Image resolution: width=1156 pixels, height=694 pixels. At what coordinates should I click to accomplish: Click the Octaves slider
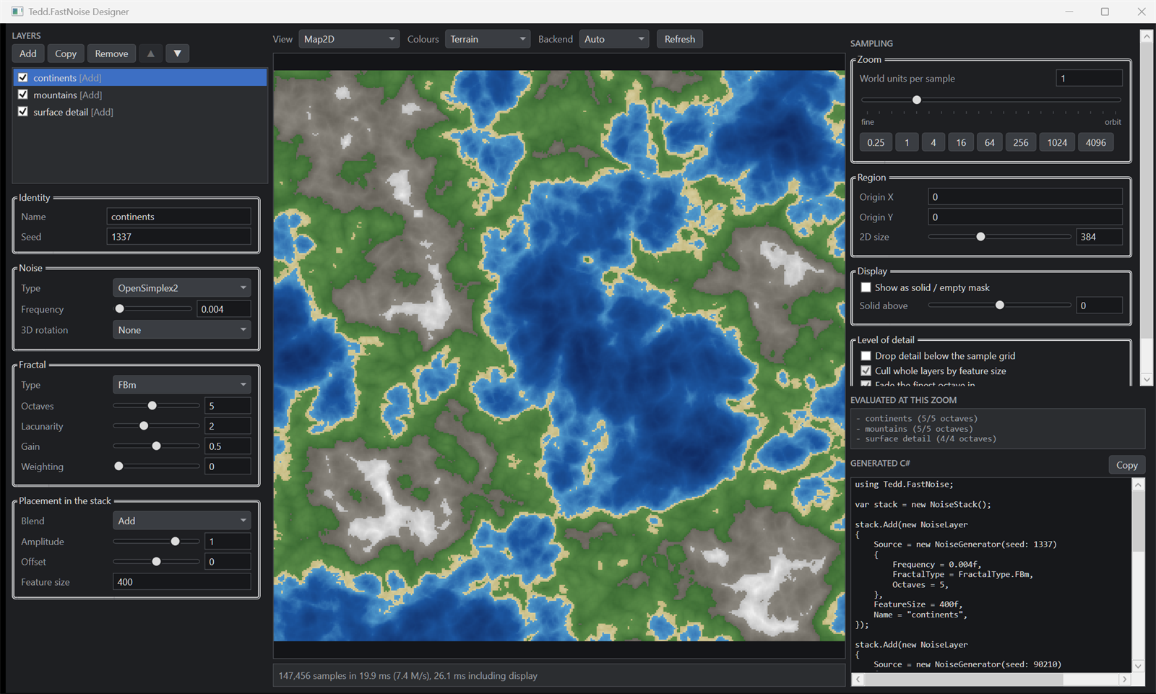point(156,406)
